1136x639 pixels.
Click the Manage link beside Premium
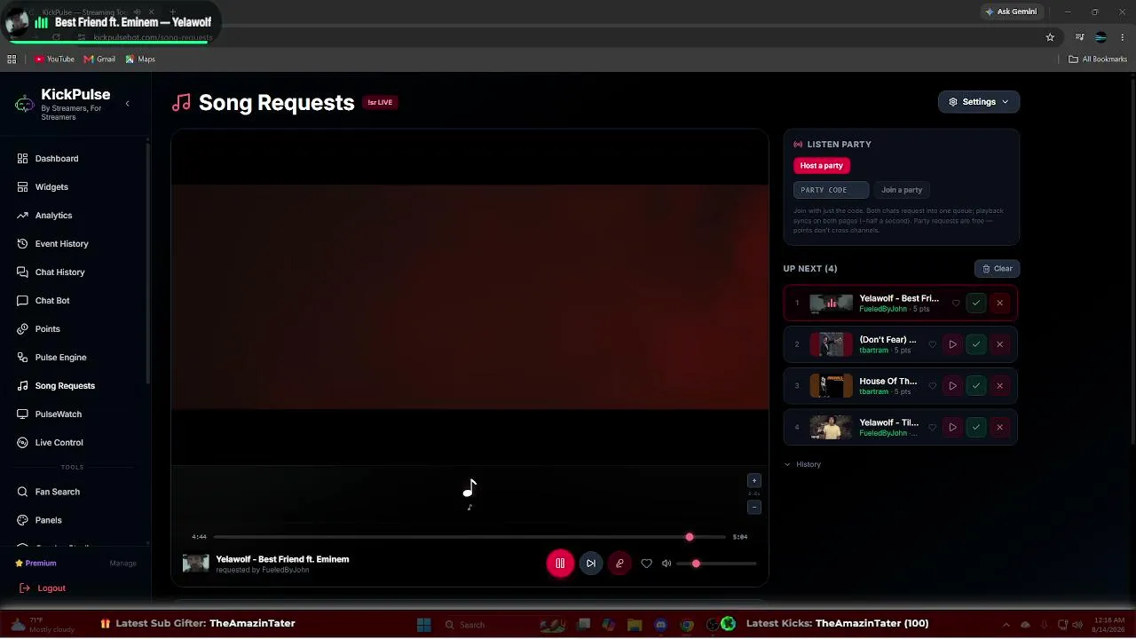(122, 564)
